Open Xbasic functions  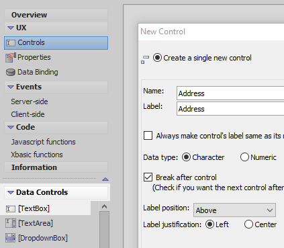coord(37,155)
